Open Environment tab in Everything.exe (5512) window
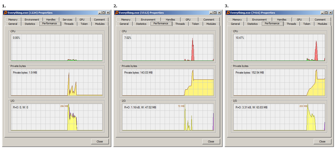Image resolution: width=336 pixels, height=149 pixels. [x=148, y=19]
